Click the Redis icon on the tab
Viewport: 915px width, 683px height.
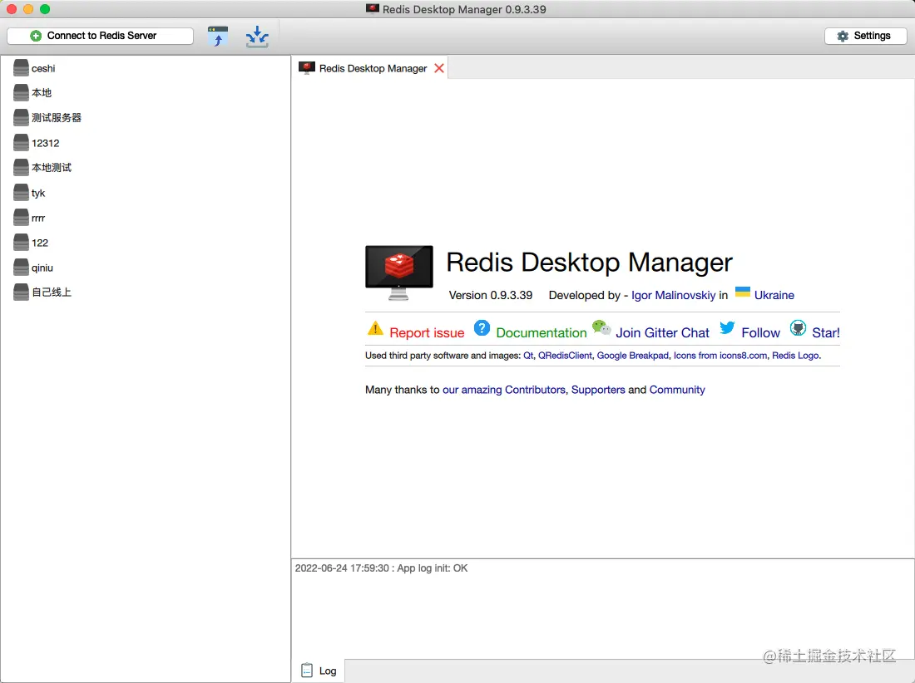[306, 68]
